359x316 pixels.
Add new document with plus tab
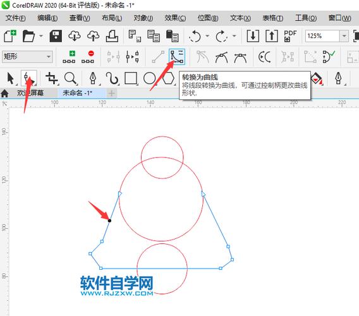pyautogui.click(x=111, y=93)
